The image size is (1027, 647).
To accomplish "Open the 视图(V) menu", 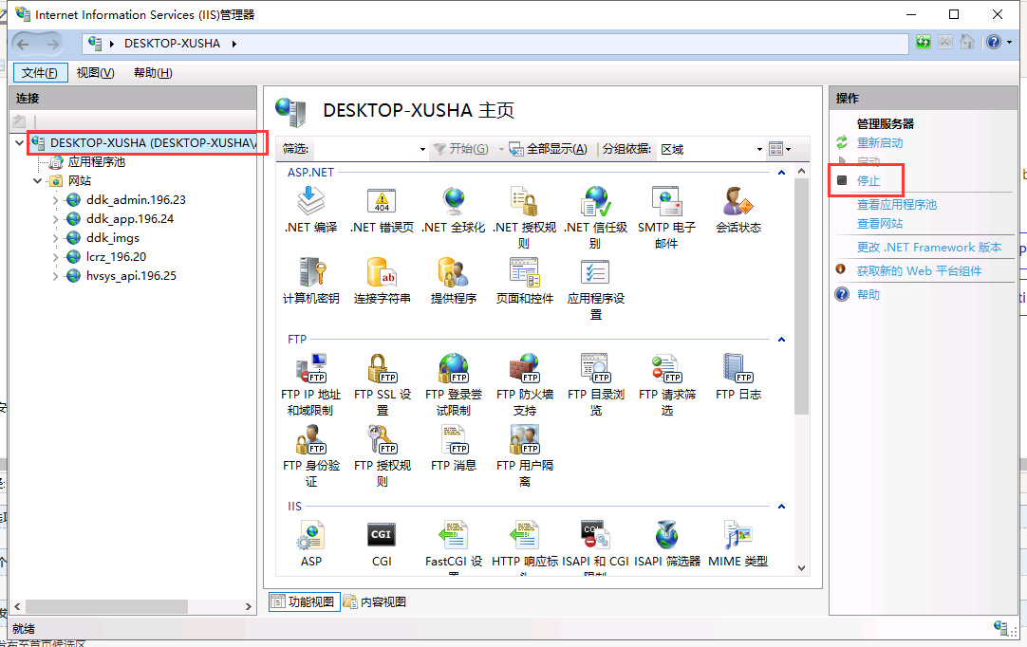I will pyautogui.click(x=96, y=73).
